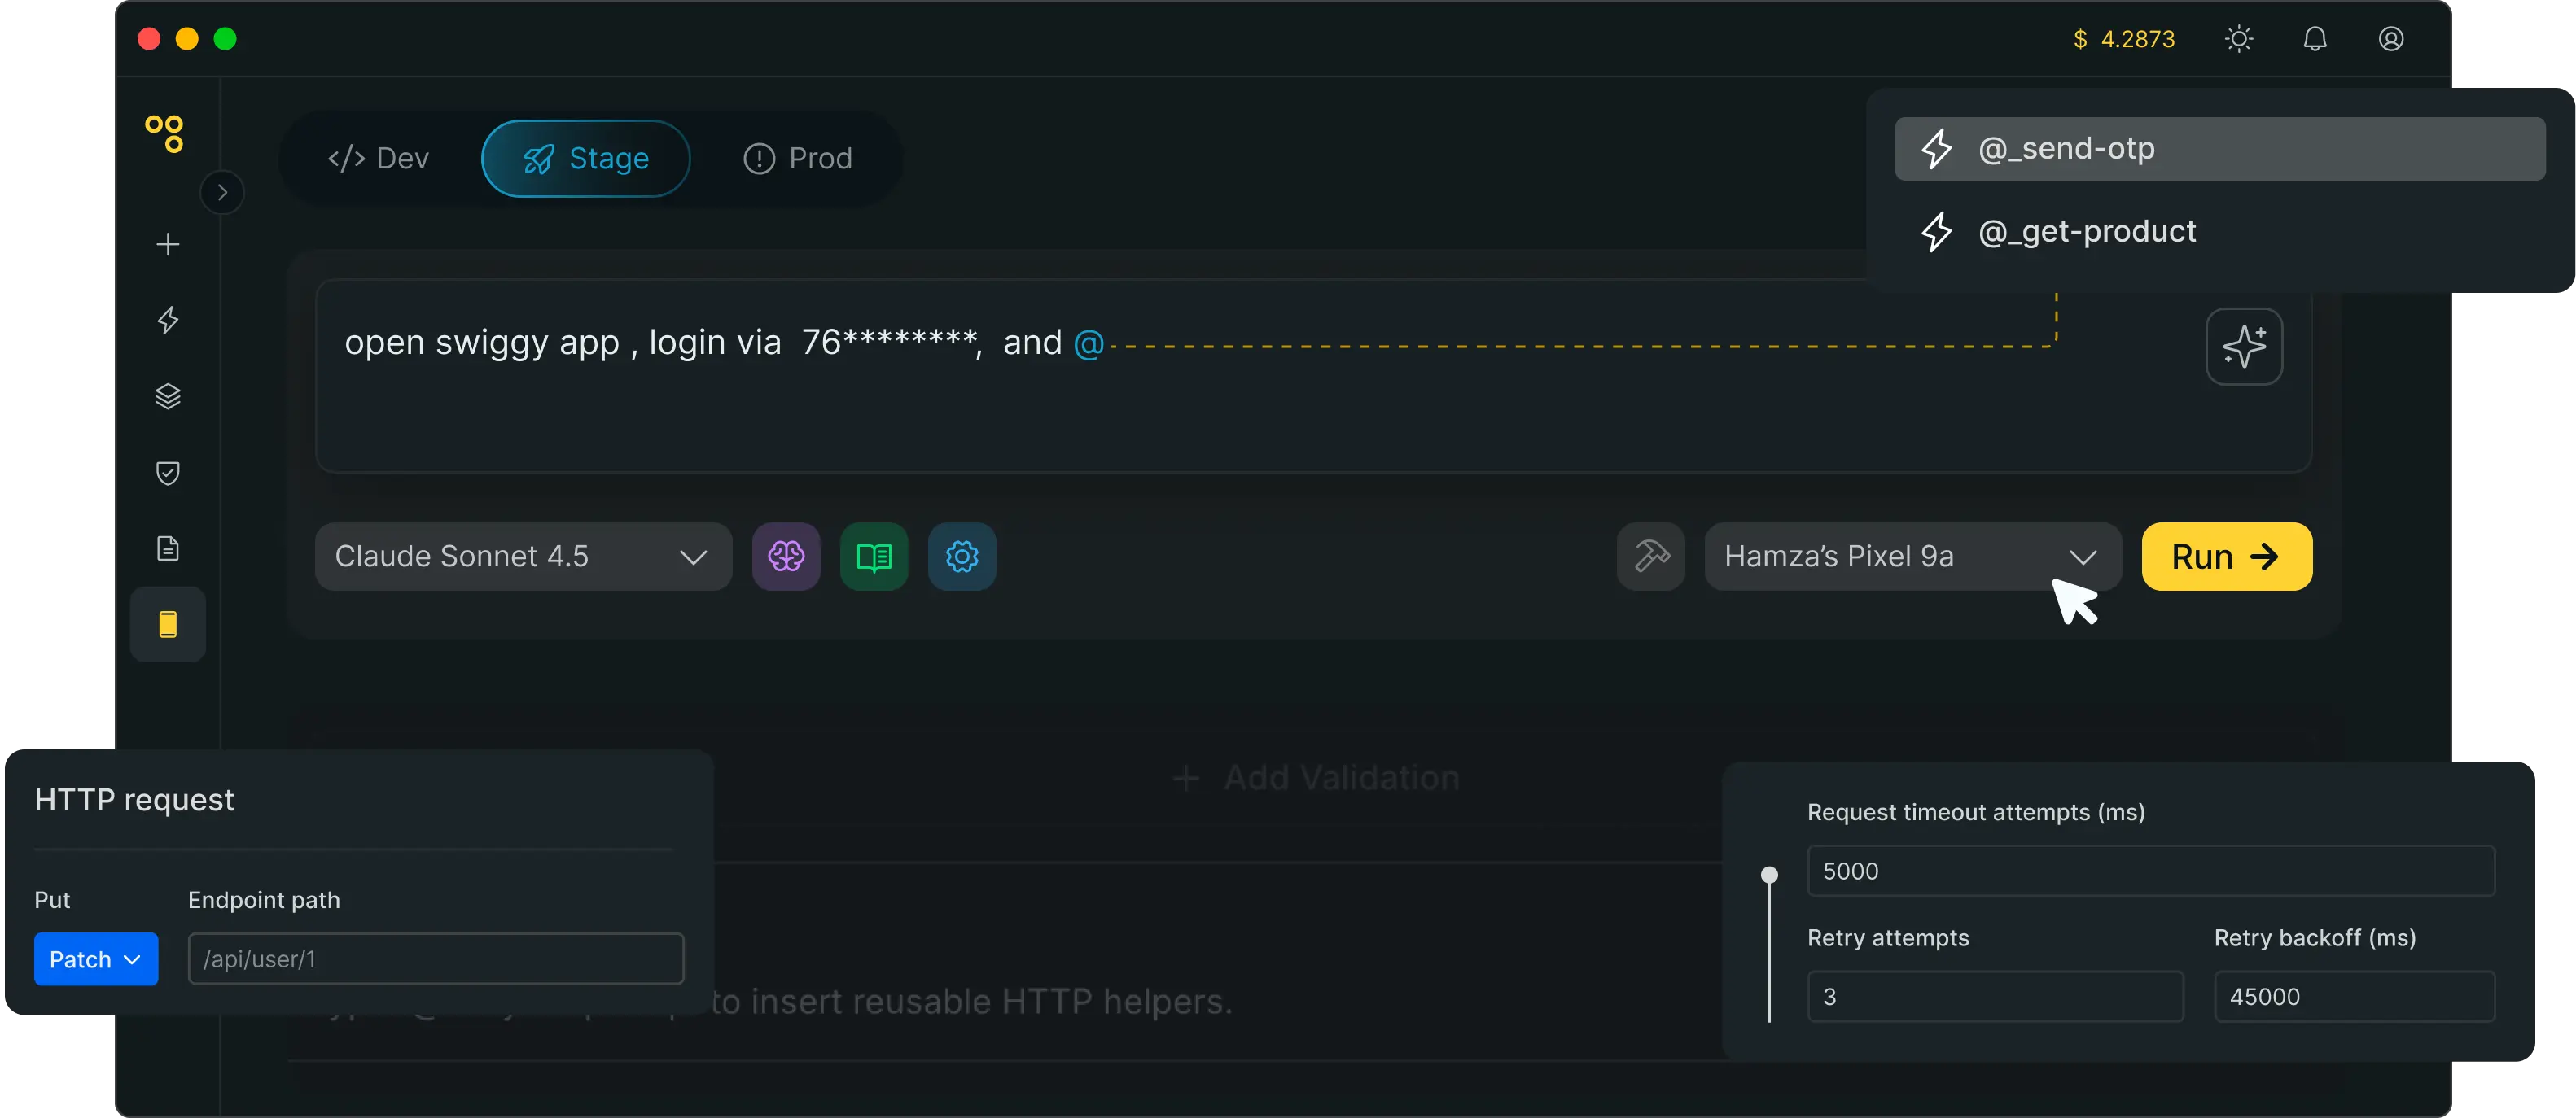This screenshot has width=2576, height=1118.
Task: Click the layers icon in the left sidebar
Action: tap(167, 395)
